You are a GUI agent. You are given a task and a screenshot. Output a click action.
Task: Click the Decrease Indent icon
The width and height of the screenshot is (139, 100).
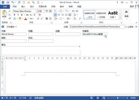(x=73, y=11)
